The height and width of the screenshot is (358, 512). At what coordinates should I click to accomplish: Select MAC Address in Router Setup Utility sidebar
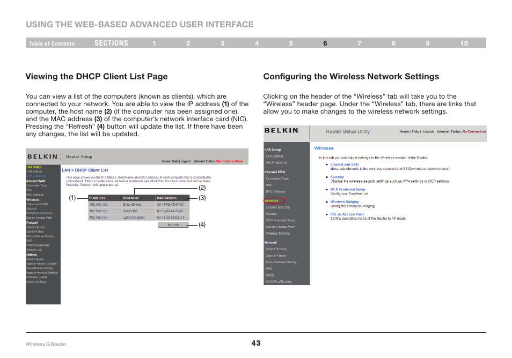(x=275, y=191)
